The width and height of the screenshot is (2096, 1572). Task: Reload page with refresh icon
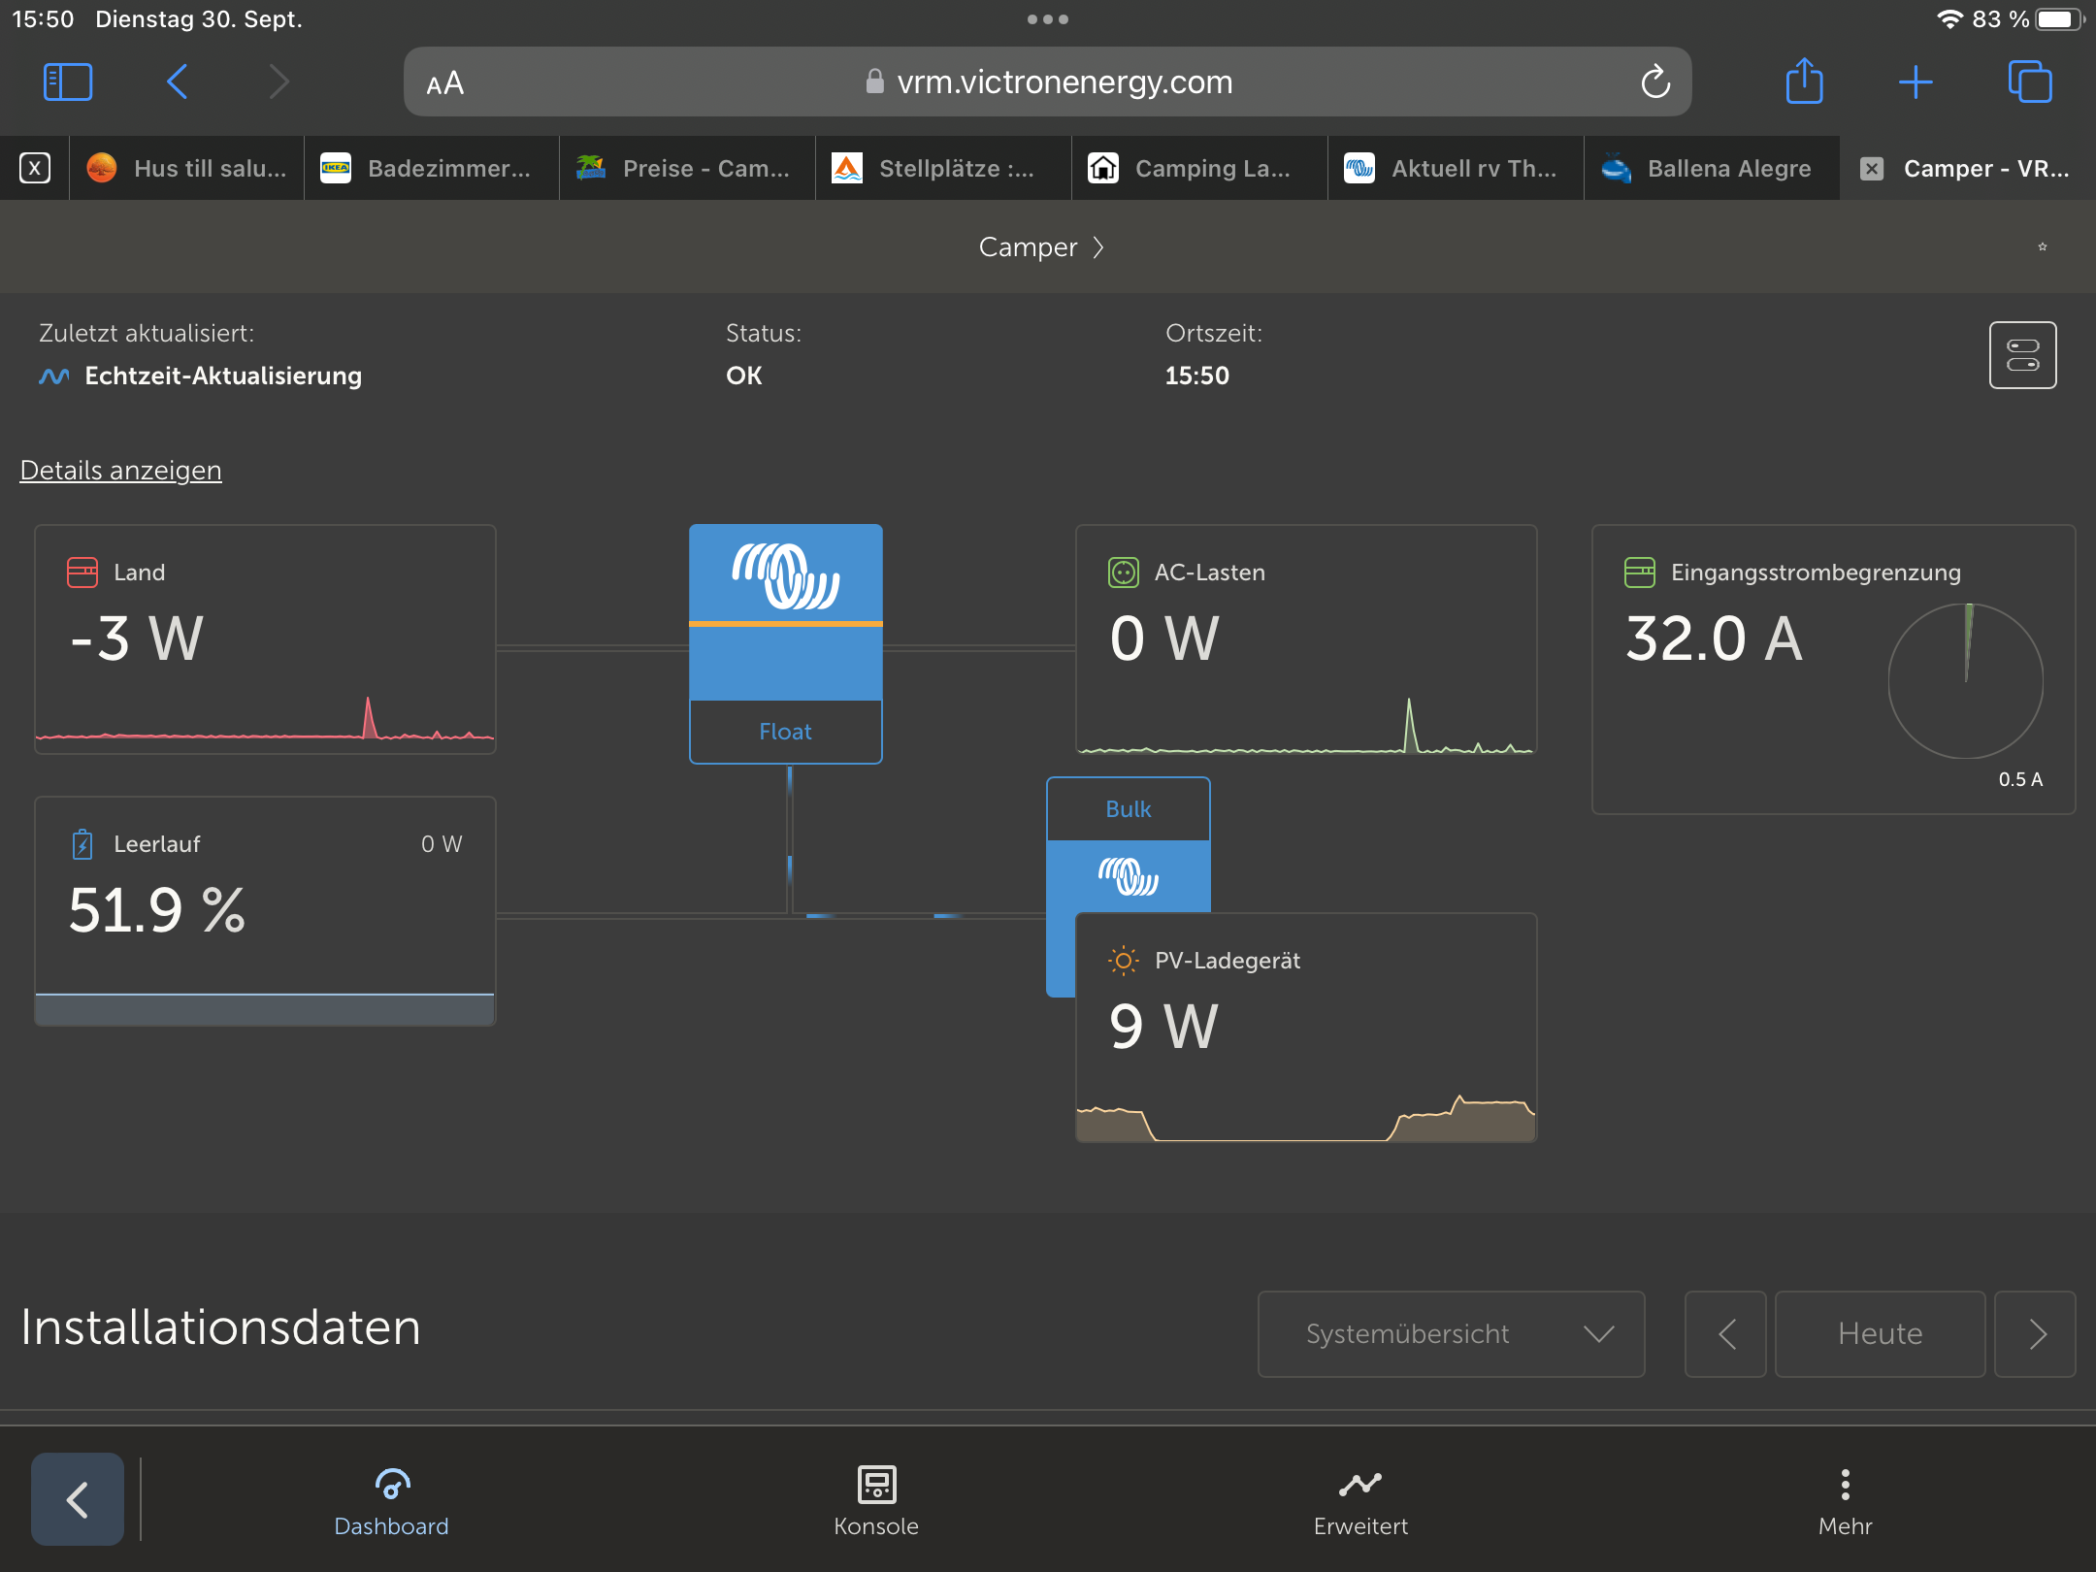pos(1655,82)
